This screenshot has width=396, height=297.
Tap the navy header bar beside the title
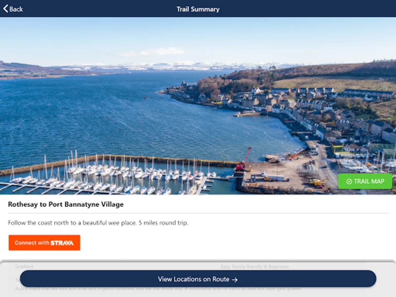pos(297,9)
